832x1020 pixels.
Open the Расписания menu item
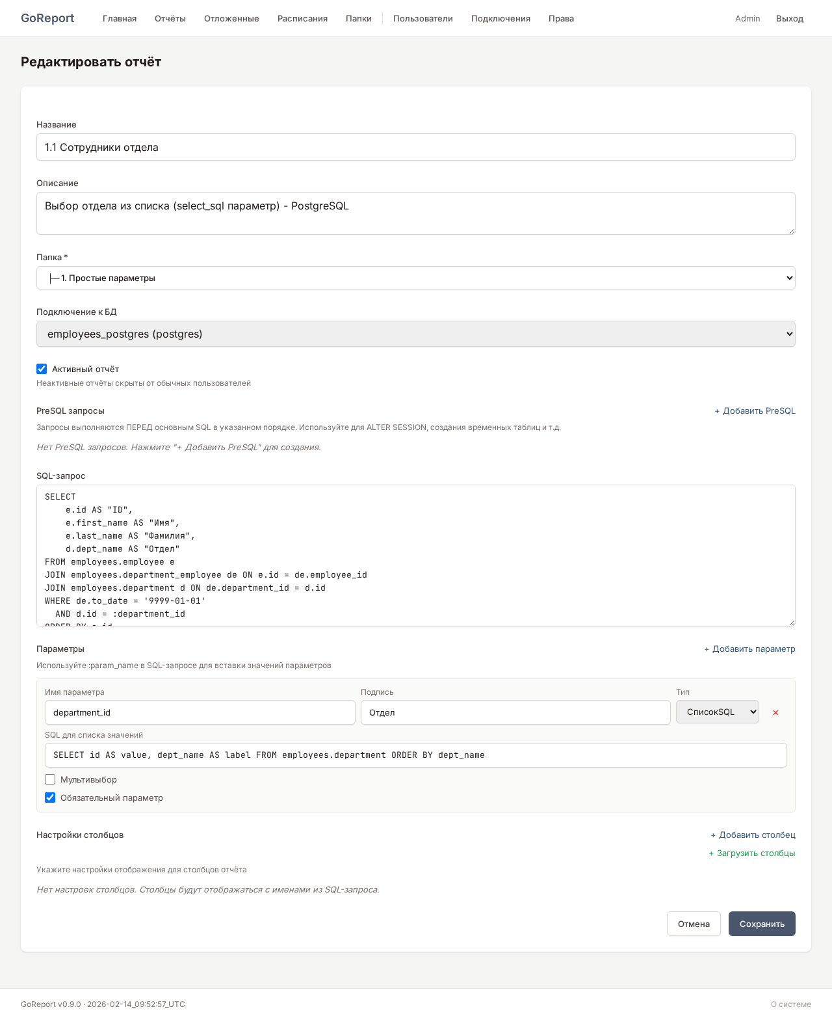pyautogui.click(x=302, y=18)
